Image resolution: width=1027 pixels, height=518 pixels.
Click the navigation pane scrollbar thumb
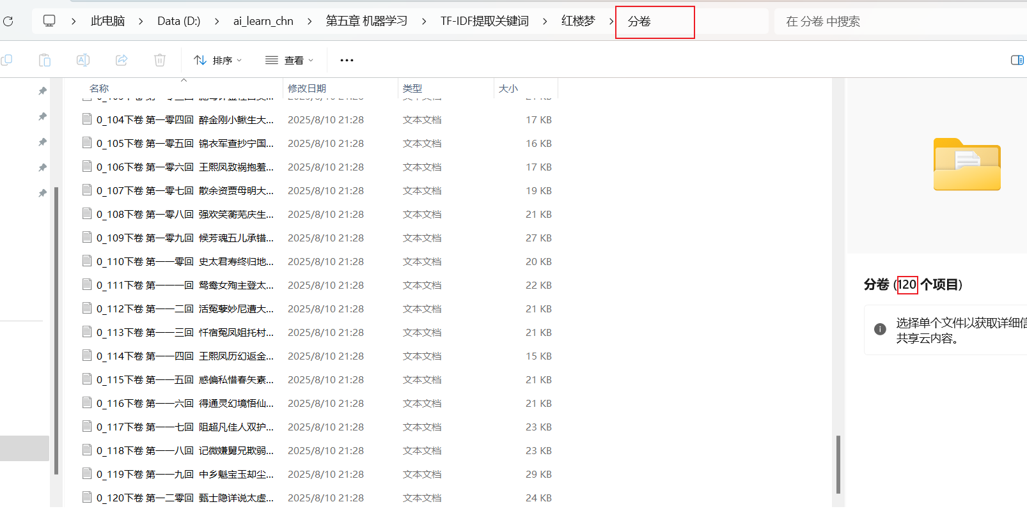point(56,331)
